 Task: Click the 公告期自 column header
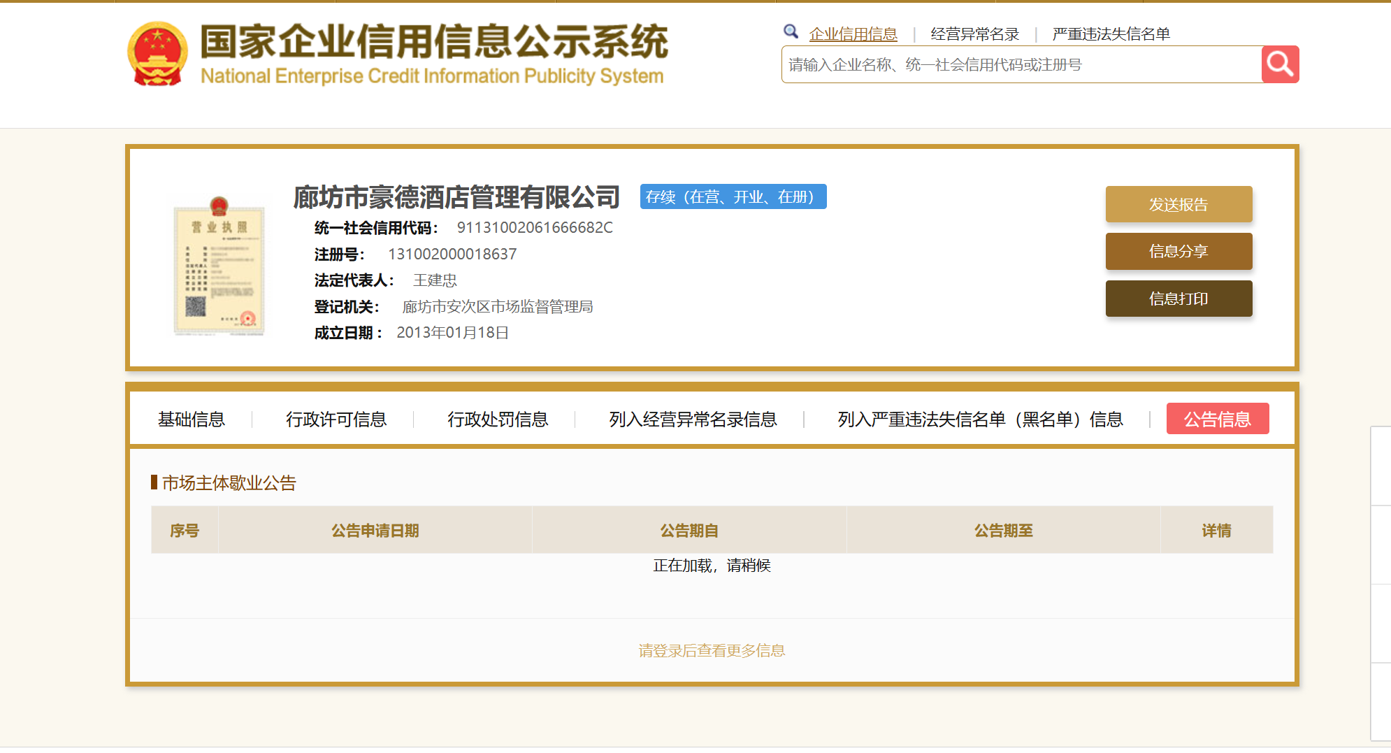click(689, 530)
